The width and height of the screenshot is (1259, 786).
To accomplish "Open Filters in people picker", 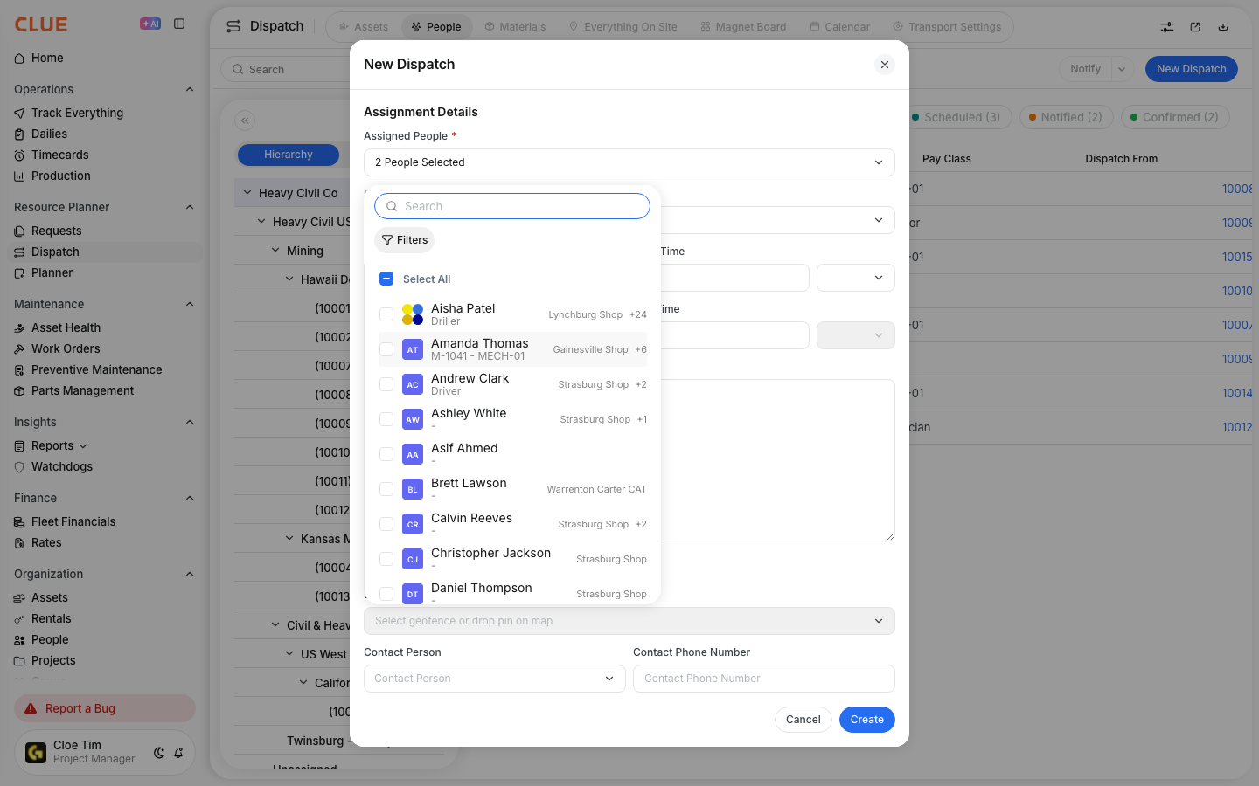I will pos(404,240).
